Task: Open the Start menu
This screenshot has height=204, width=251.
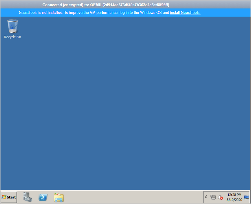Action: tap(9, 197)
